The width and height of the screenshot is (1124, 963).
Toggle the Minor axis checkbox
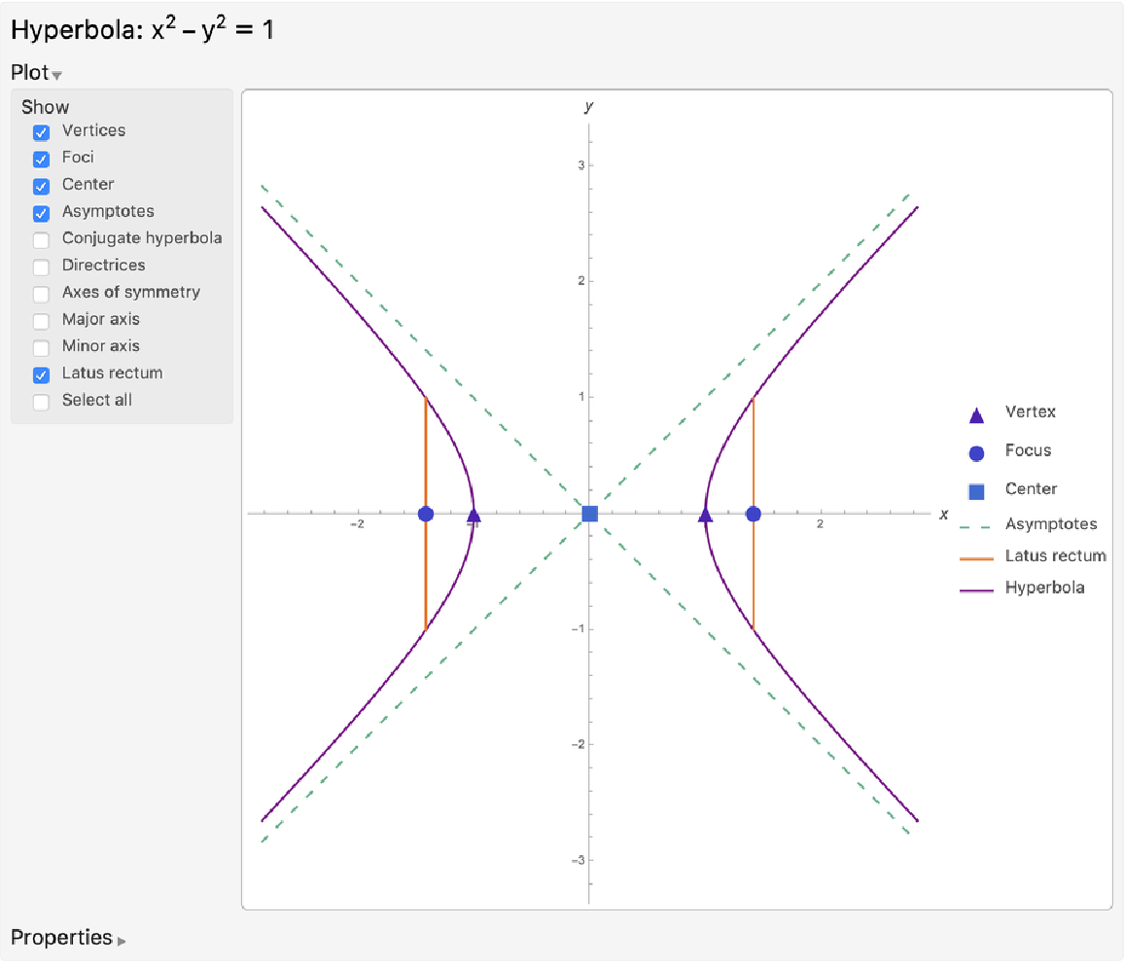[41, 347]
